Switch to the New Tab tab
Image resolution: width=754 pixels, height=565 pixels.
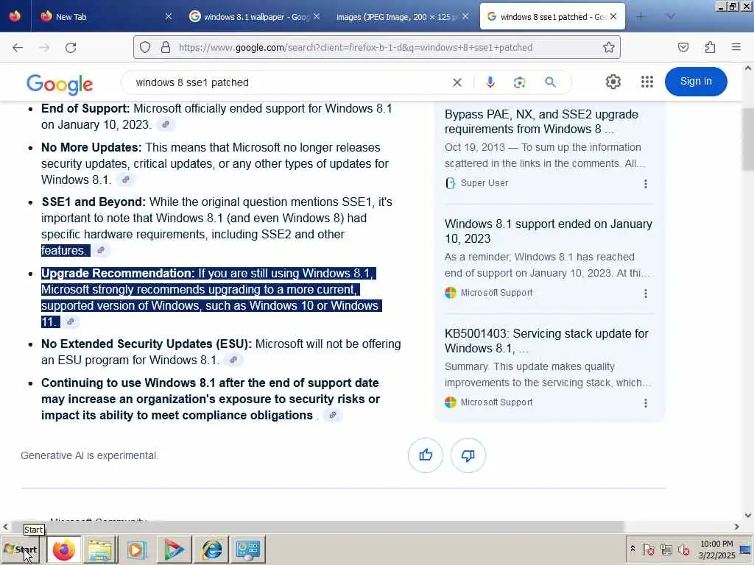[x=106, y=17]
